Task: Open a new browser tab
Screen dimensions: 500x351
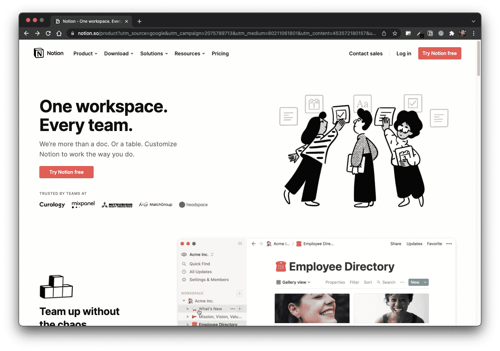Action: click(x=139, y=21)
